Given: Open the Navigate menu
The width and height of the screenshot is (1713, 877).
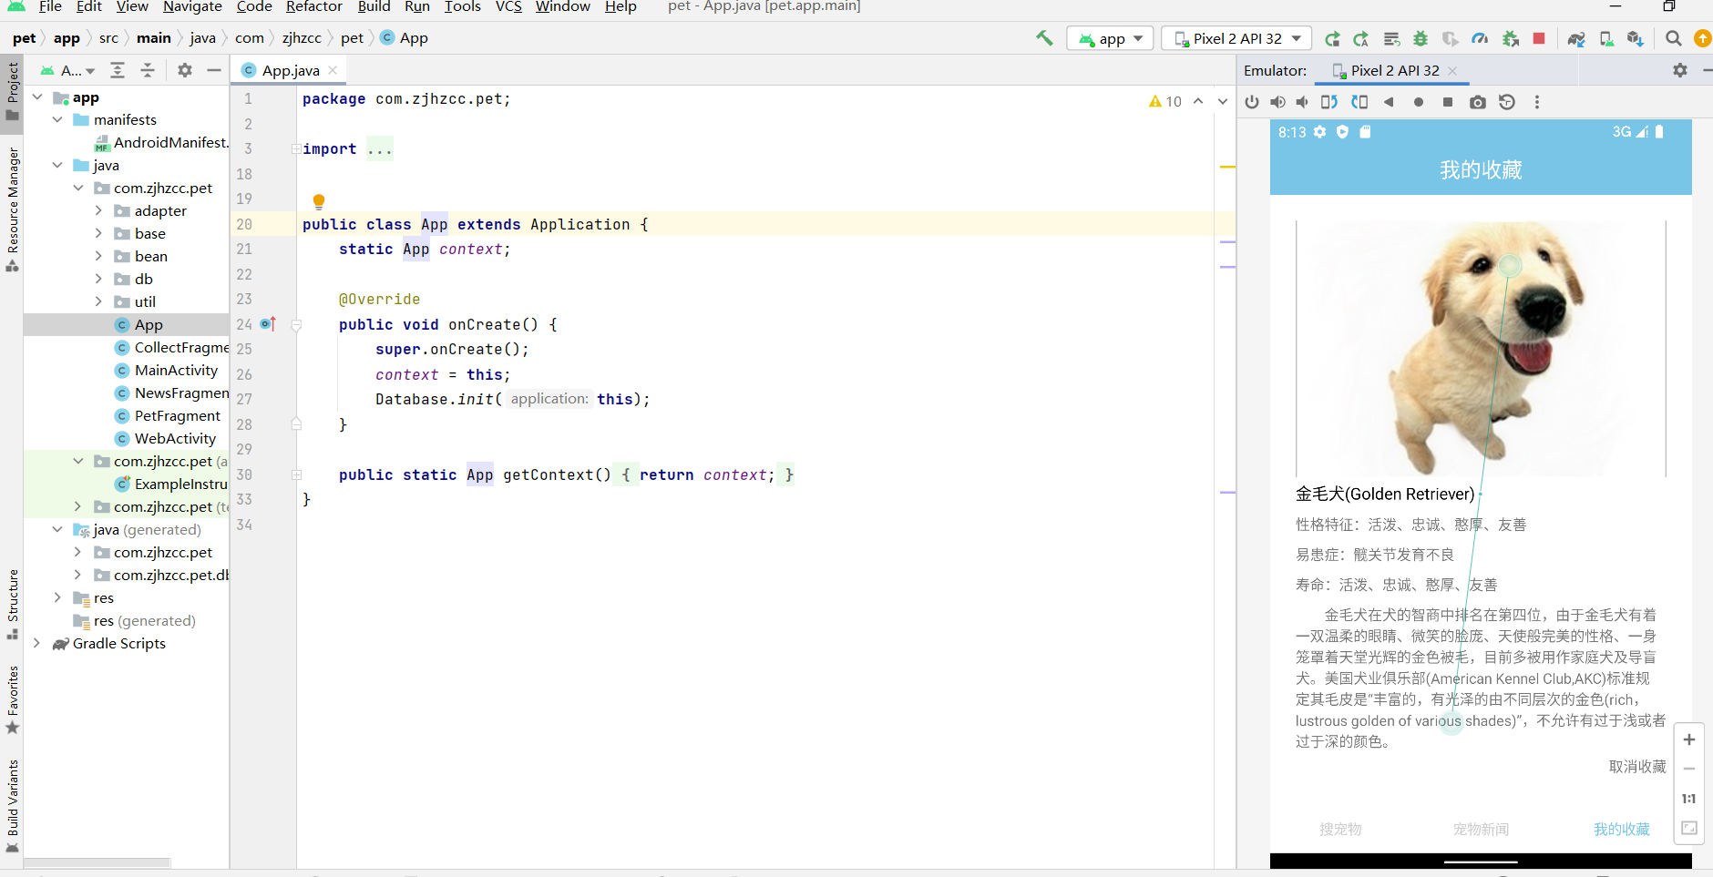Looking at the screenshot, I should pos(192,7).
